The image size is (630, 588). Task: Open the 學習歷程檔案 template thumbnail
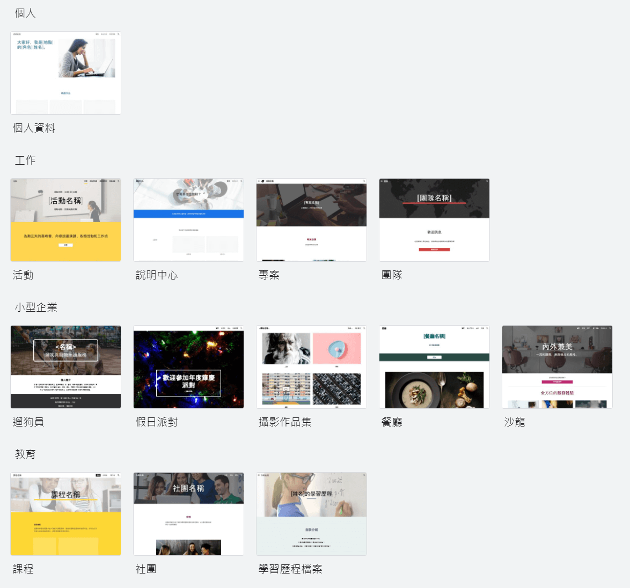click(311, 514)
